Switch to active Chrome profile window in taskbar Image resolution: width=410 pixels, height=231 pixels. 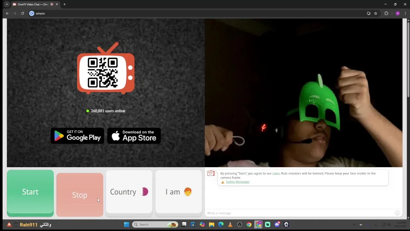tap(258, 225)
